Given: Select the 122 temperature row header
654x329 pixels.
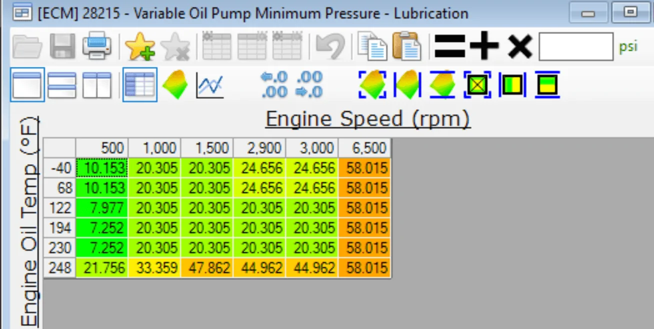Looking at the screenshot, I should [59, 208].
